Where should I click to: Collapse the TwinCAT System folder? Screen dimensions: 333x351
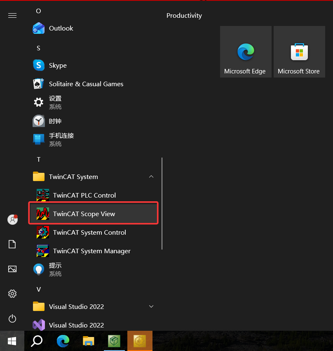click(151, 177)
